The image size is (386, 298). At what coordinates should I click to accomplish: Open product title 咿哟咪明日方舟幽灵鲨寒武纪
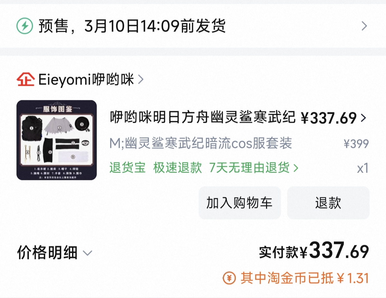point(203,118)
